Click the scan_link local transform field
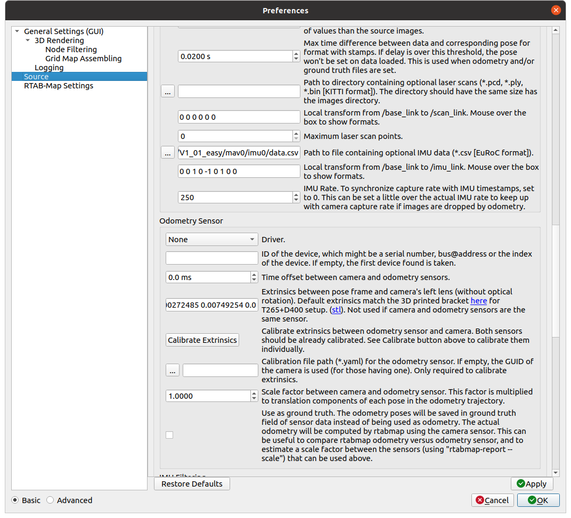571x518 pixels. pos(239,117)
